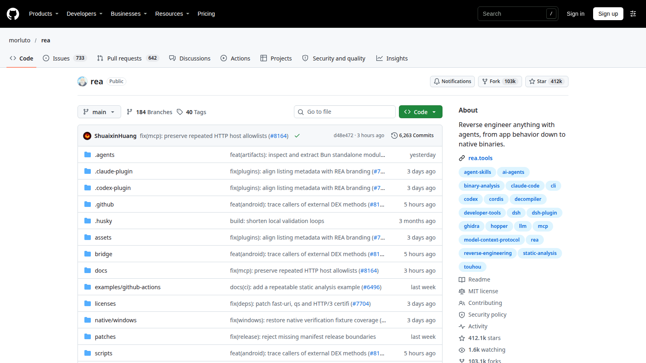
Task: Open the examples/github-actions folder
Action: point(128,287)
